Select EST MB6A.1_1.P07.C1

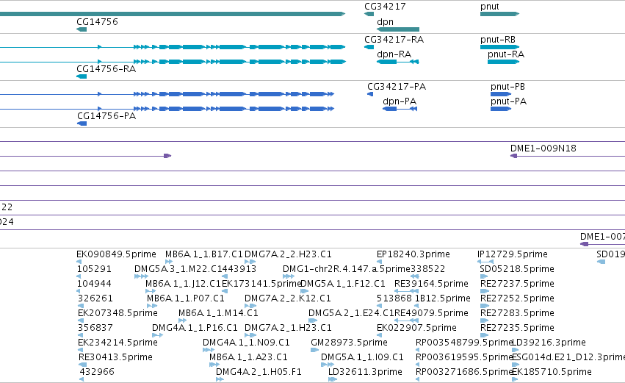tap(186, 298)
